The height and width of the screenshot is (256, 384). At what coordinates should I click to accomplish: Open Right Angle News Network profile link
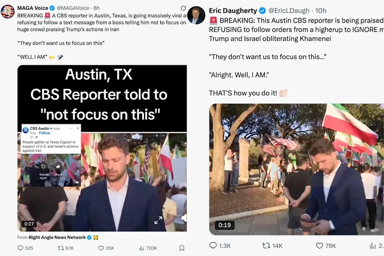(57, 237)
